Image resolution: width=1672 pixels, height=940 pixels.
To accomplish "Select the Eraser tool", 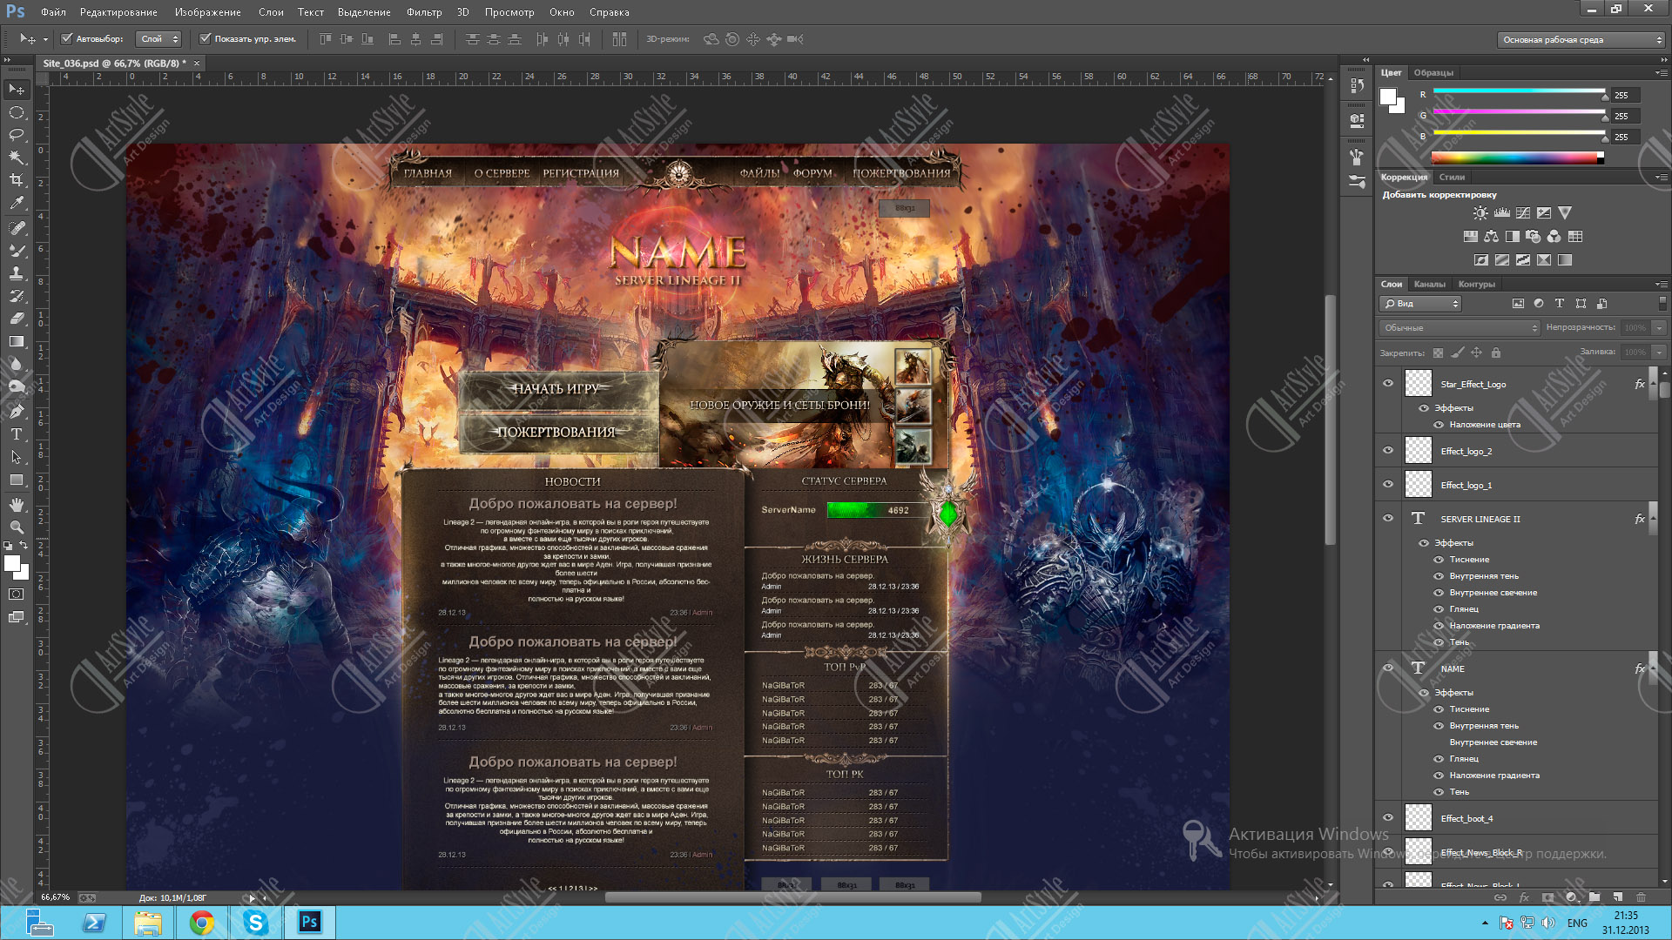I will pyautogui.click(x=17, y=319).
